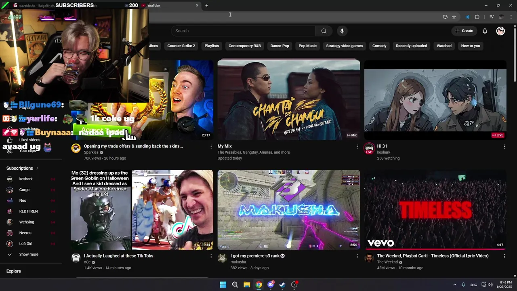Open the media controls music-note icon

click(492, 17)
